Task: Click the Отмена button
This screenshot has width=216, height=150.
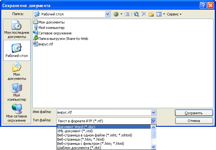Action: [x=194, y=121]
